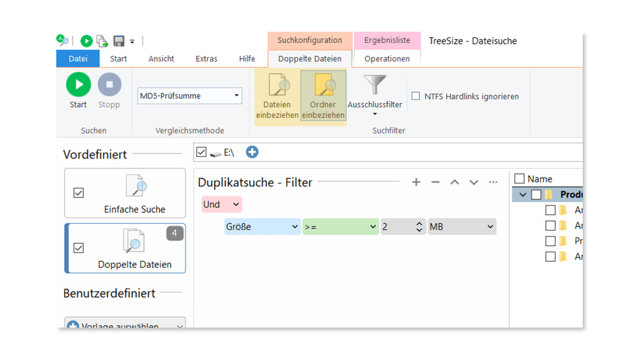Switch to the Ansicht ribbon tab
639x359 pixels.
(161, 59)
